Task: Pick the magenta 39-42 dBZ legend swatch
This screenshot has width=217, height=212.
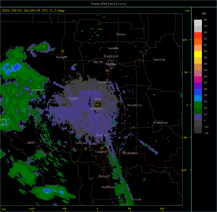Action: coord(198,79)
